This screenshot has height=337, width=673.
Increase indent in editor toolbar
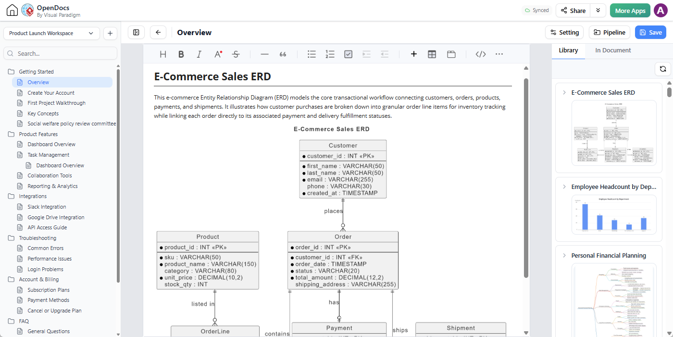tap(367, 54)
